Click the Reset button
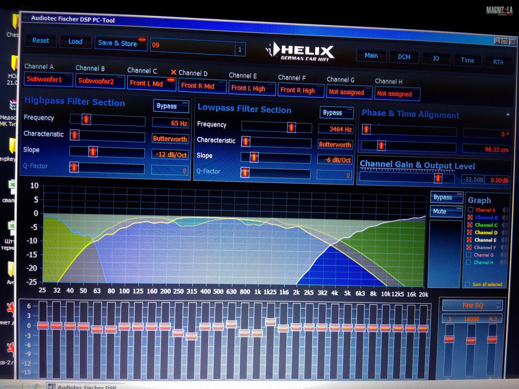The image size is (519, 389). click(41, 41)
